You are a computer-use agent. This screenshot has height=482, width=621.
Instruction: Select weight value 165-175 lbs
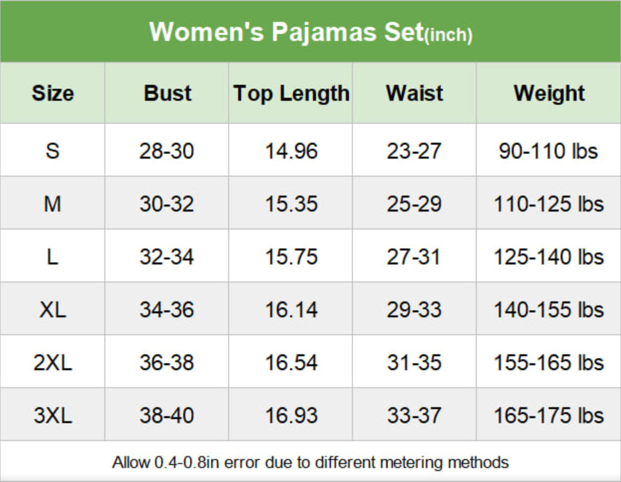pyautogui.click(x=549, y=415)
